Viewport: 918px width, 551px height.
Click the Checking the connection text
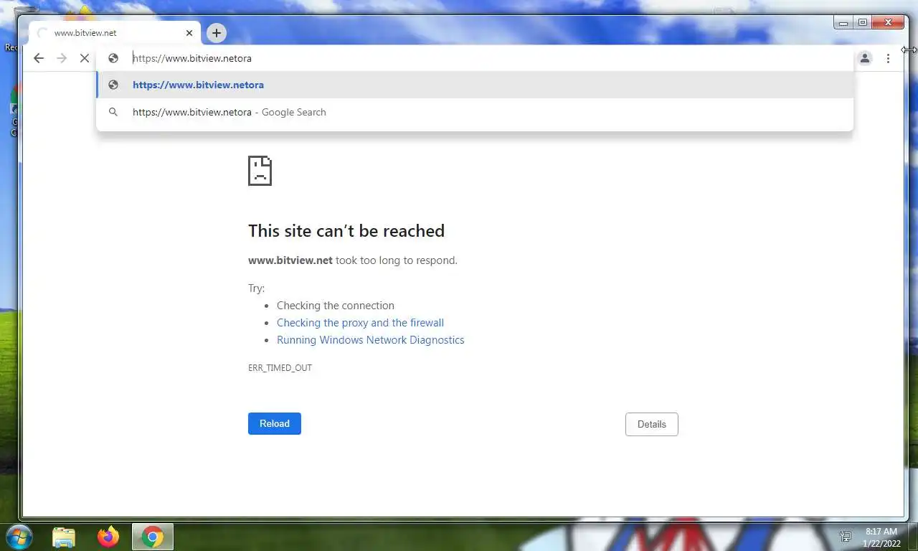[336, 306]
